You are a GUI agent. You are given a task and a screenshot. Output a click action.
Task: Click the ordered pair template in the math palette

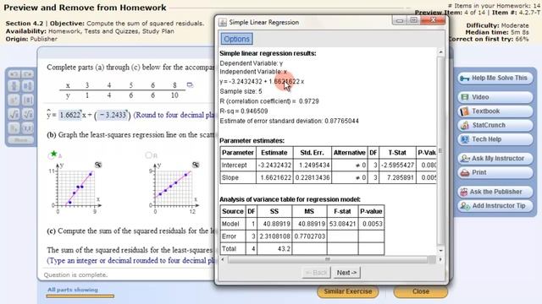pyautogui.click(x=28, y=128)
